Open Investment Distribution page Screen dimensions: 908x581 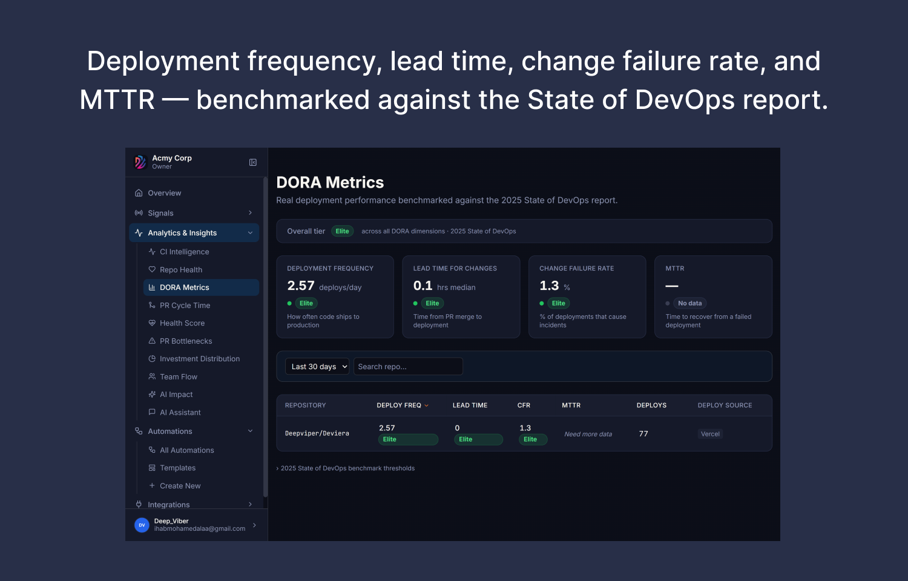pyautogui.click(x=201, y=359)
